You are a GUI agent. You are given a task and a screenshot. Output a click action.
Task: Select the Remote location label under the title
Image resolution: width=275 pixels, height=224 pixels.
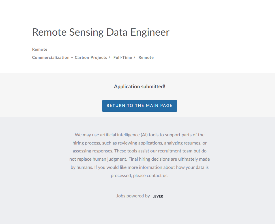click(x=40, y=49)
